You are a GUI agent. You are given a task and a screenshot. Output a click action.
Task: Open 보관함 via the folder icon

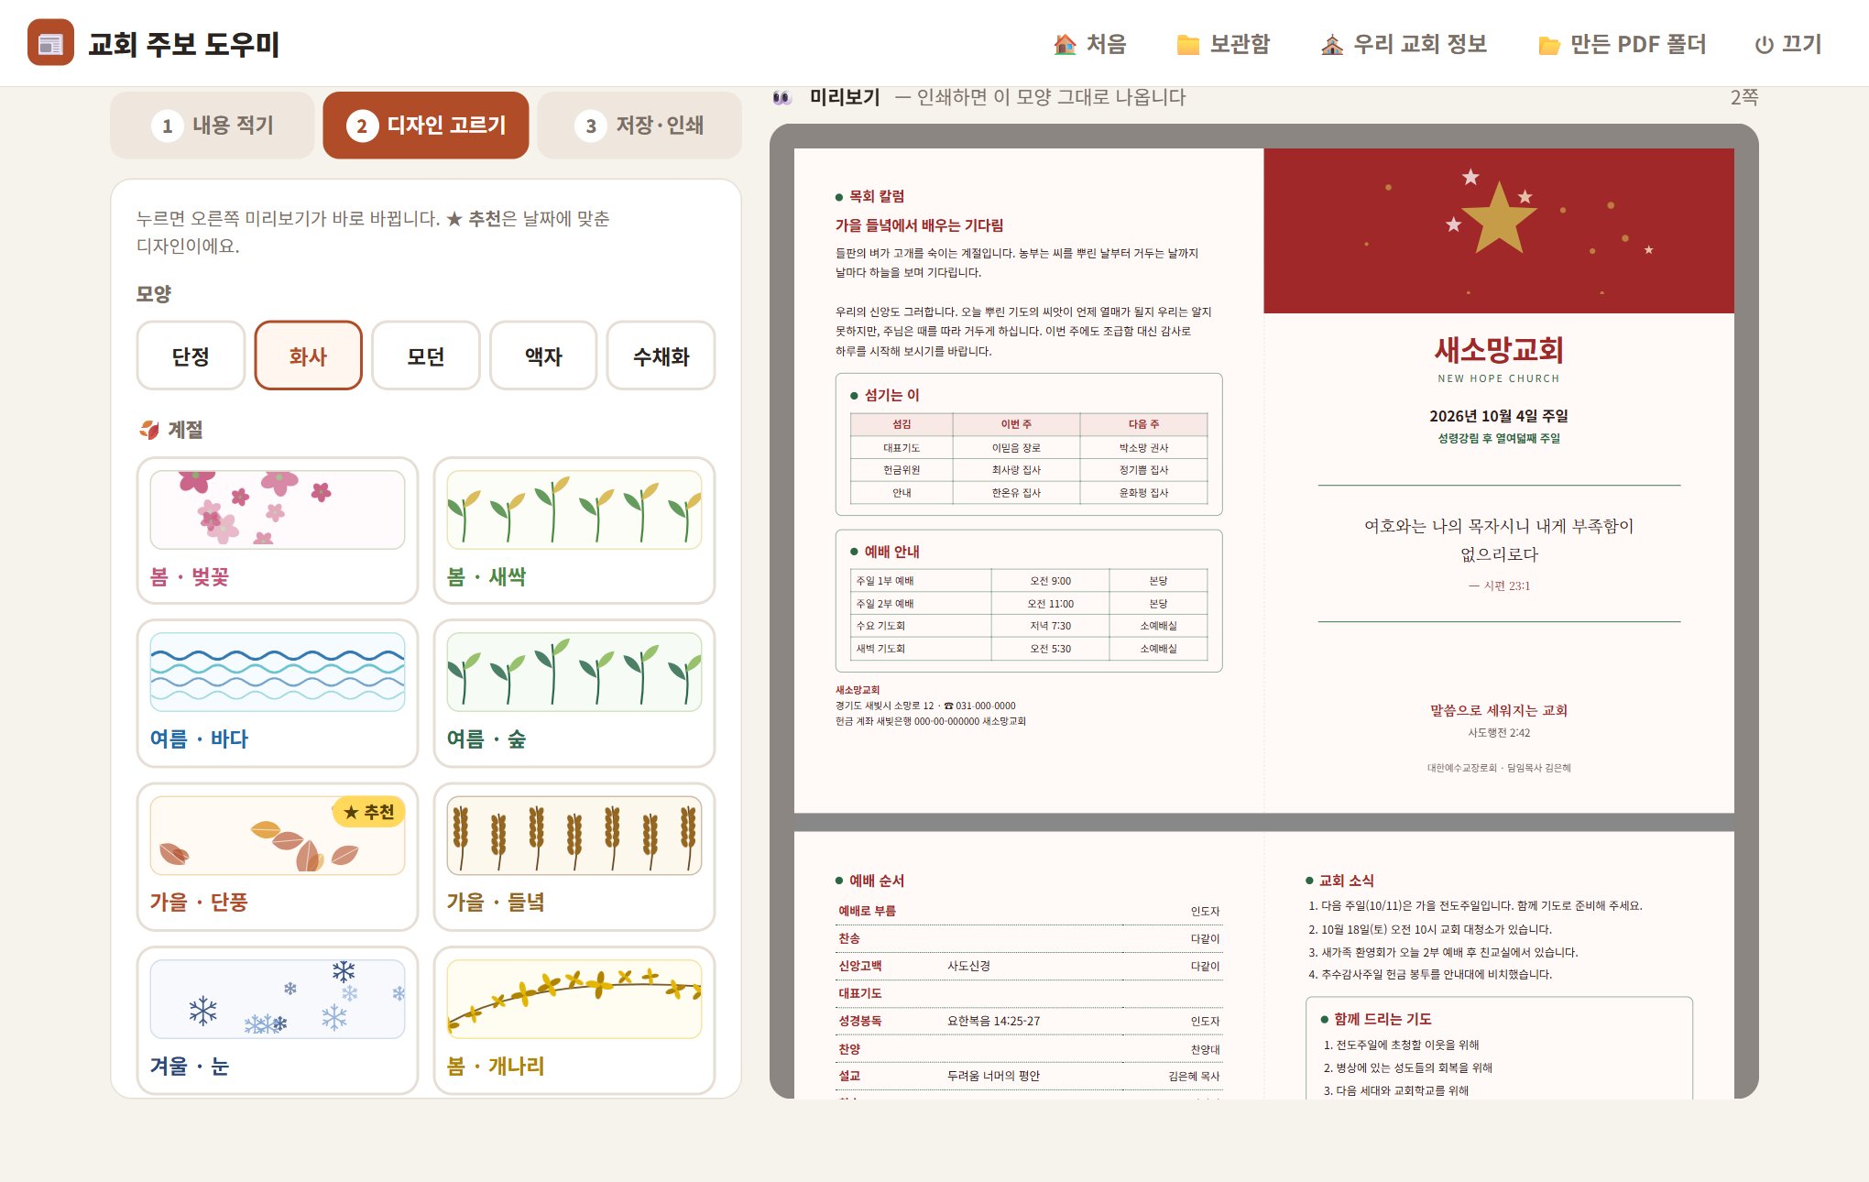coord(1188,44)
